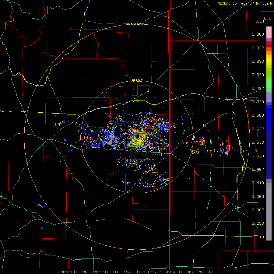Click the 0.307 legend value
This screenshot has height=274, width=274.
[x=258, y=210]
